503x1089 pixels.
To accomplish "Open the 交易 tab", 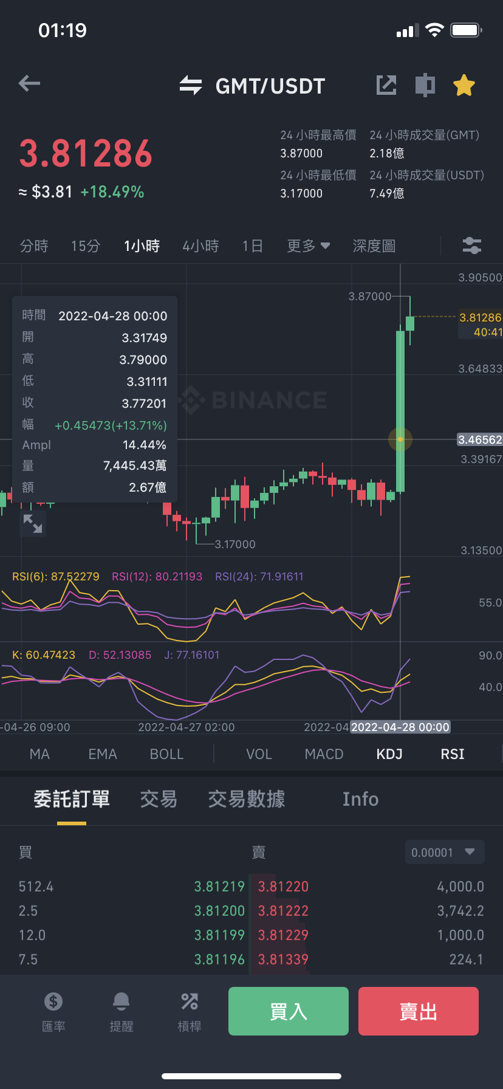I will (159, 799).
